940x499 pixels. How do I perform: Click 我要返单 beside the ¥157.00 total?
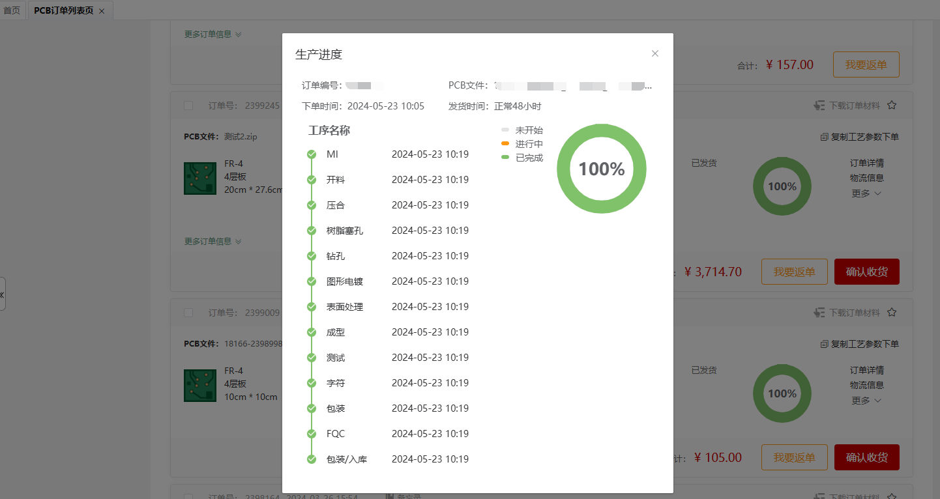[866, 65]
